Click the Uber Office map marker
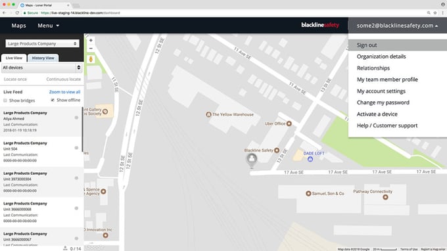Viewport: 447px width, 251px height. (289, 124)
